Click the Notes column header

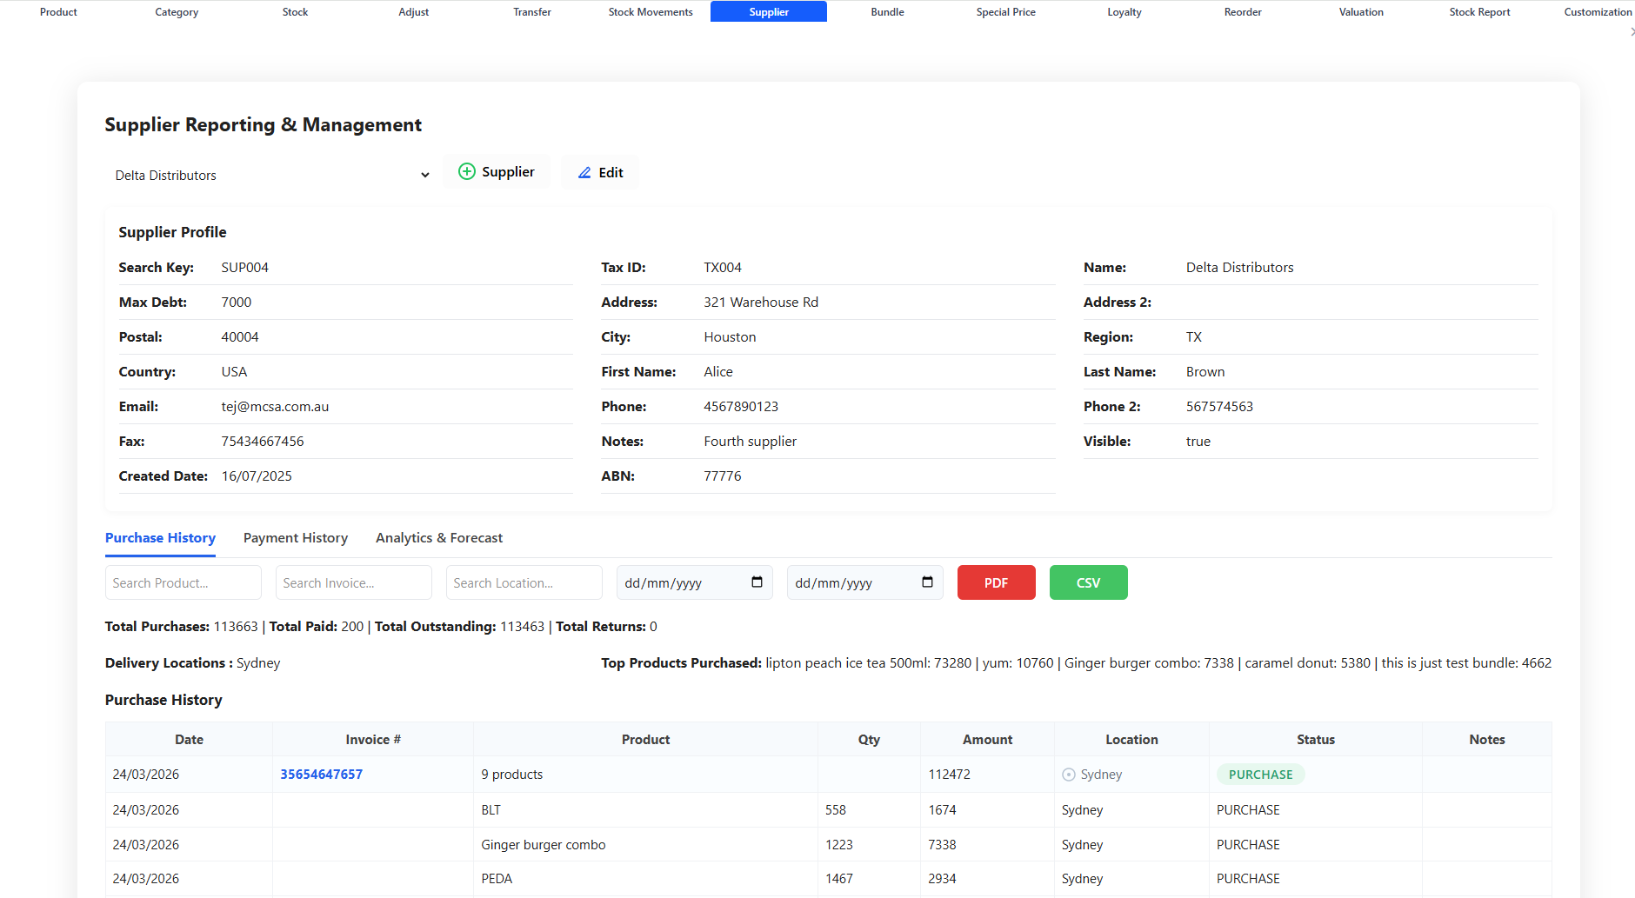tap(1487, 740)
